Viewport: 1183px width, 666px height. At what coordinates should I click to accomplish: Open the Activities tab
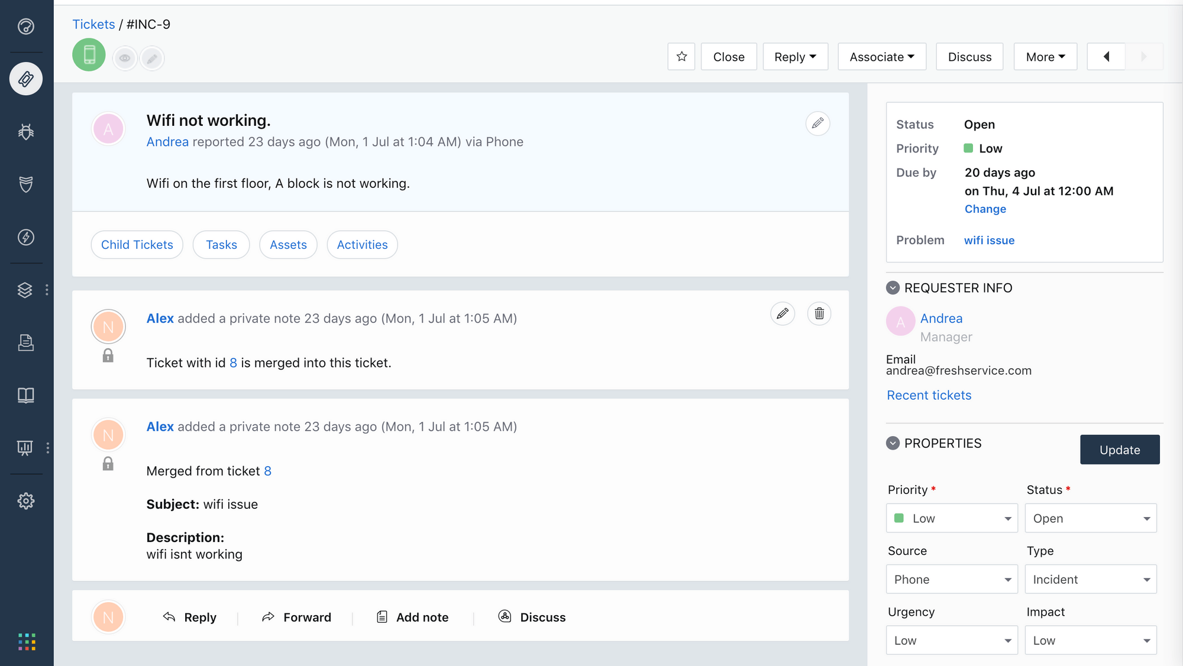point(361,244)
